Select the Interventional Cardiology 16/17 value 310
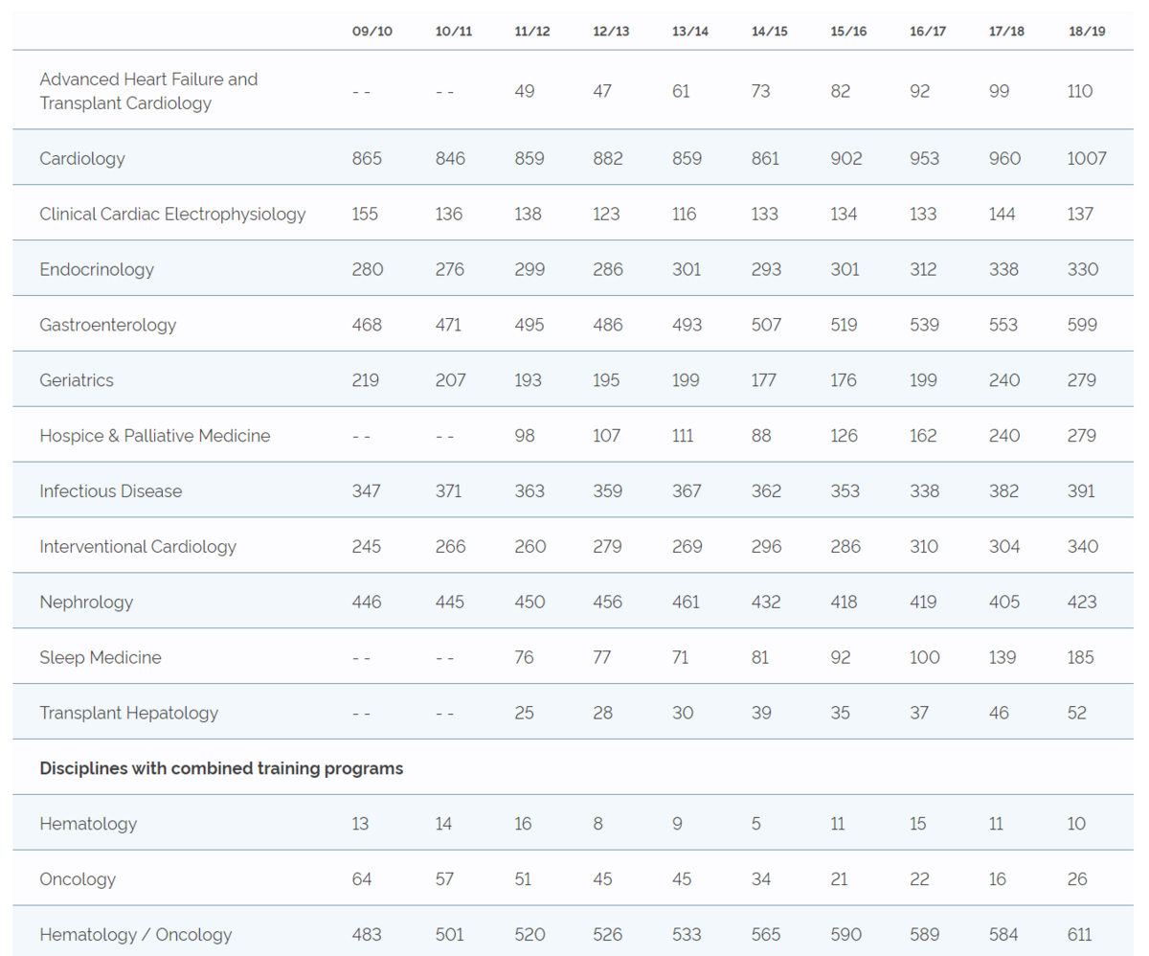The width and height of the screenshot is (1149, 956). point(924,547)
